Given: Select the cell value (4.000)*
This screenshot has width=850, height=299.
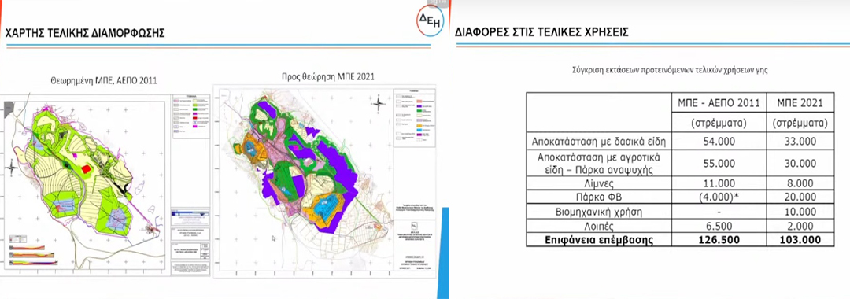Looking at the screenshot, I should [719, 197].
